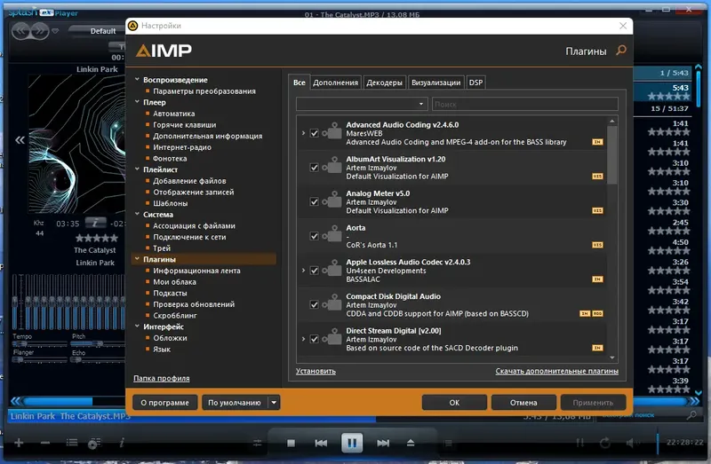Switch to the Все tab

point(300,83)
